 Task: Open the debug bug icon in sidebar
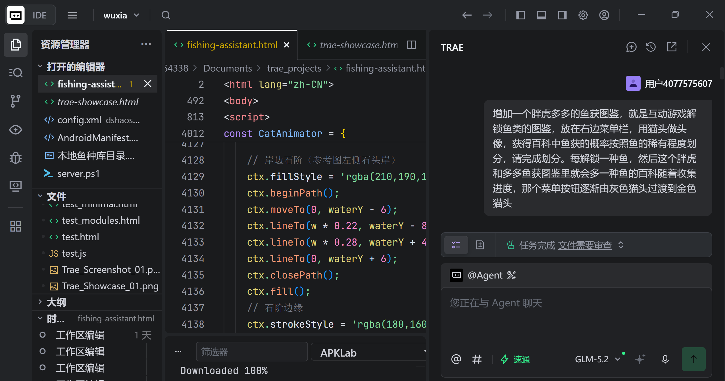click(15, 158)
